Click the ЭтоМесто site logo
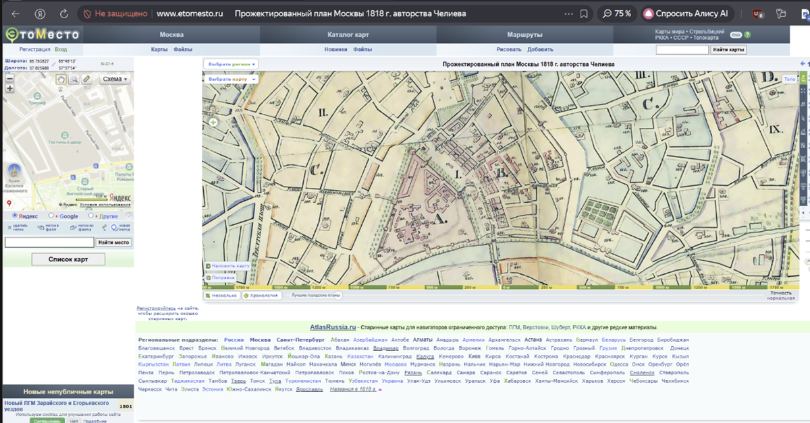This screenshot has height=423, width=810. [41, 34]
